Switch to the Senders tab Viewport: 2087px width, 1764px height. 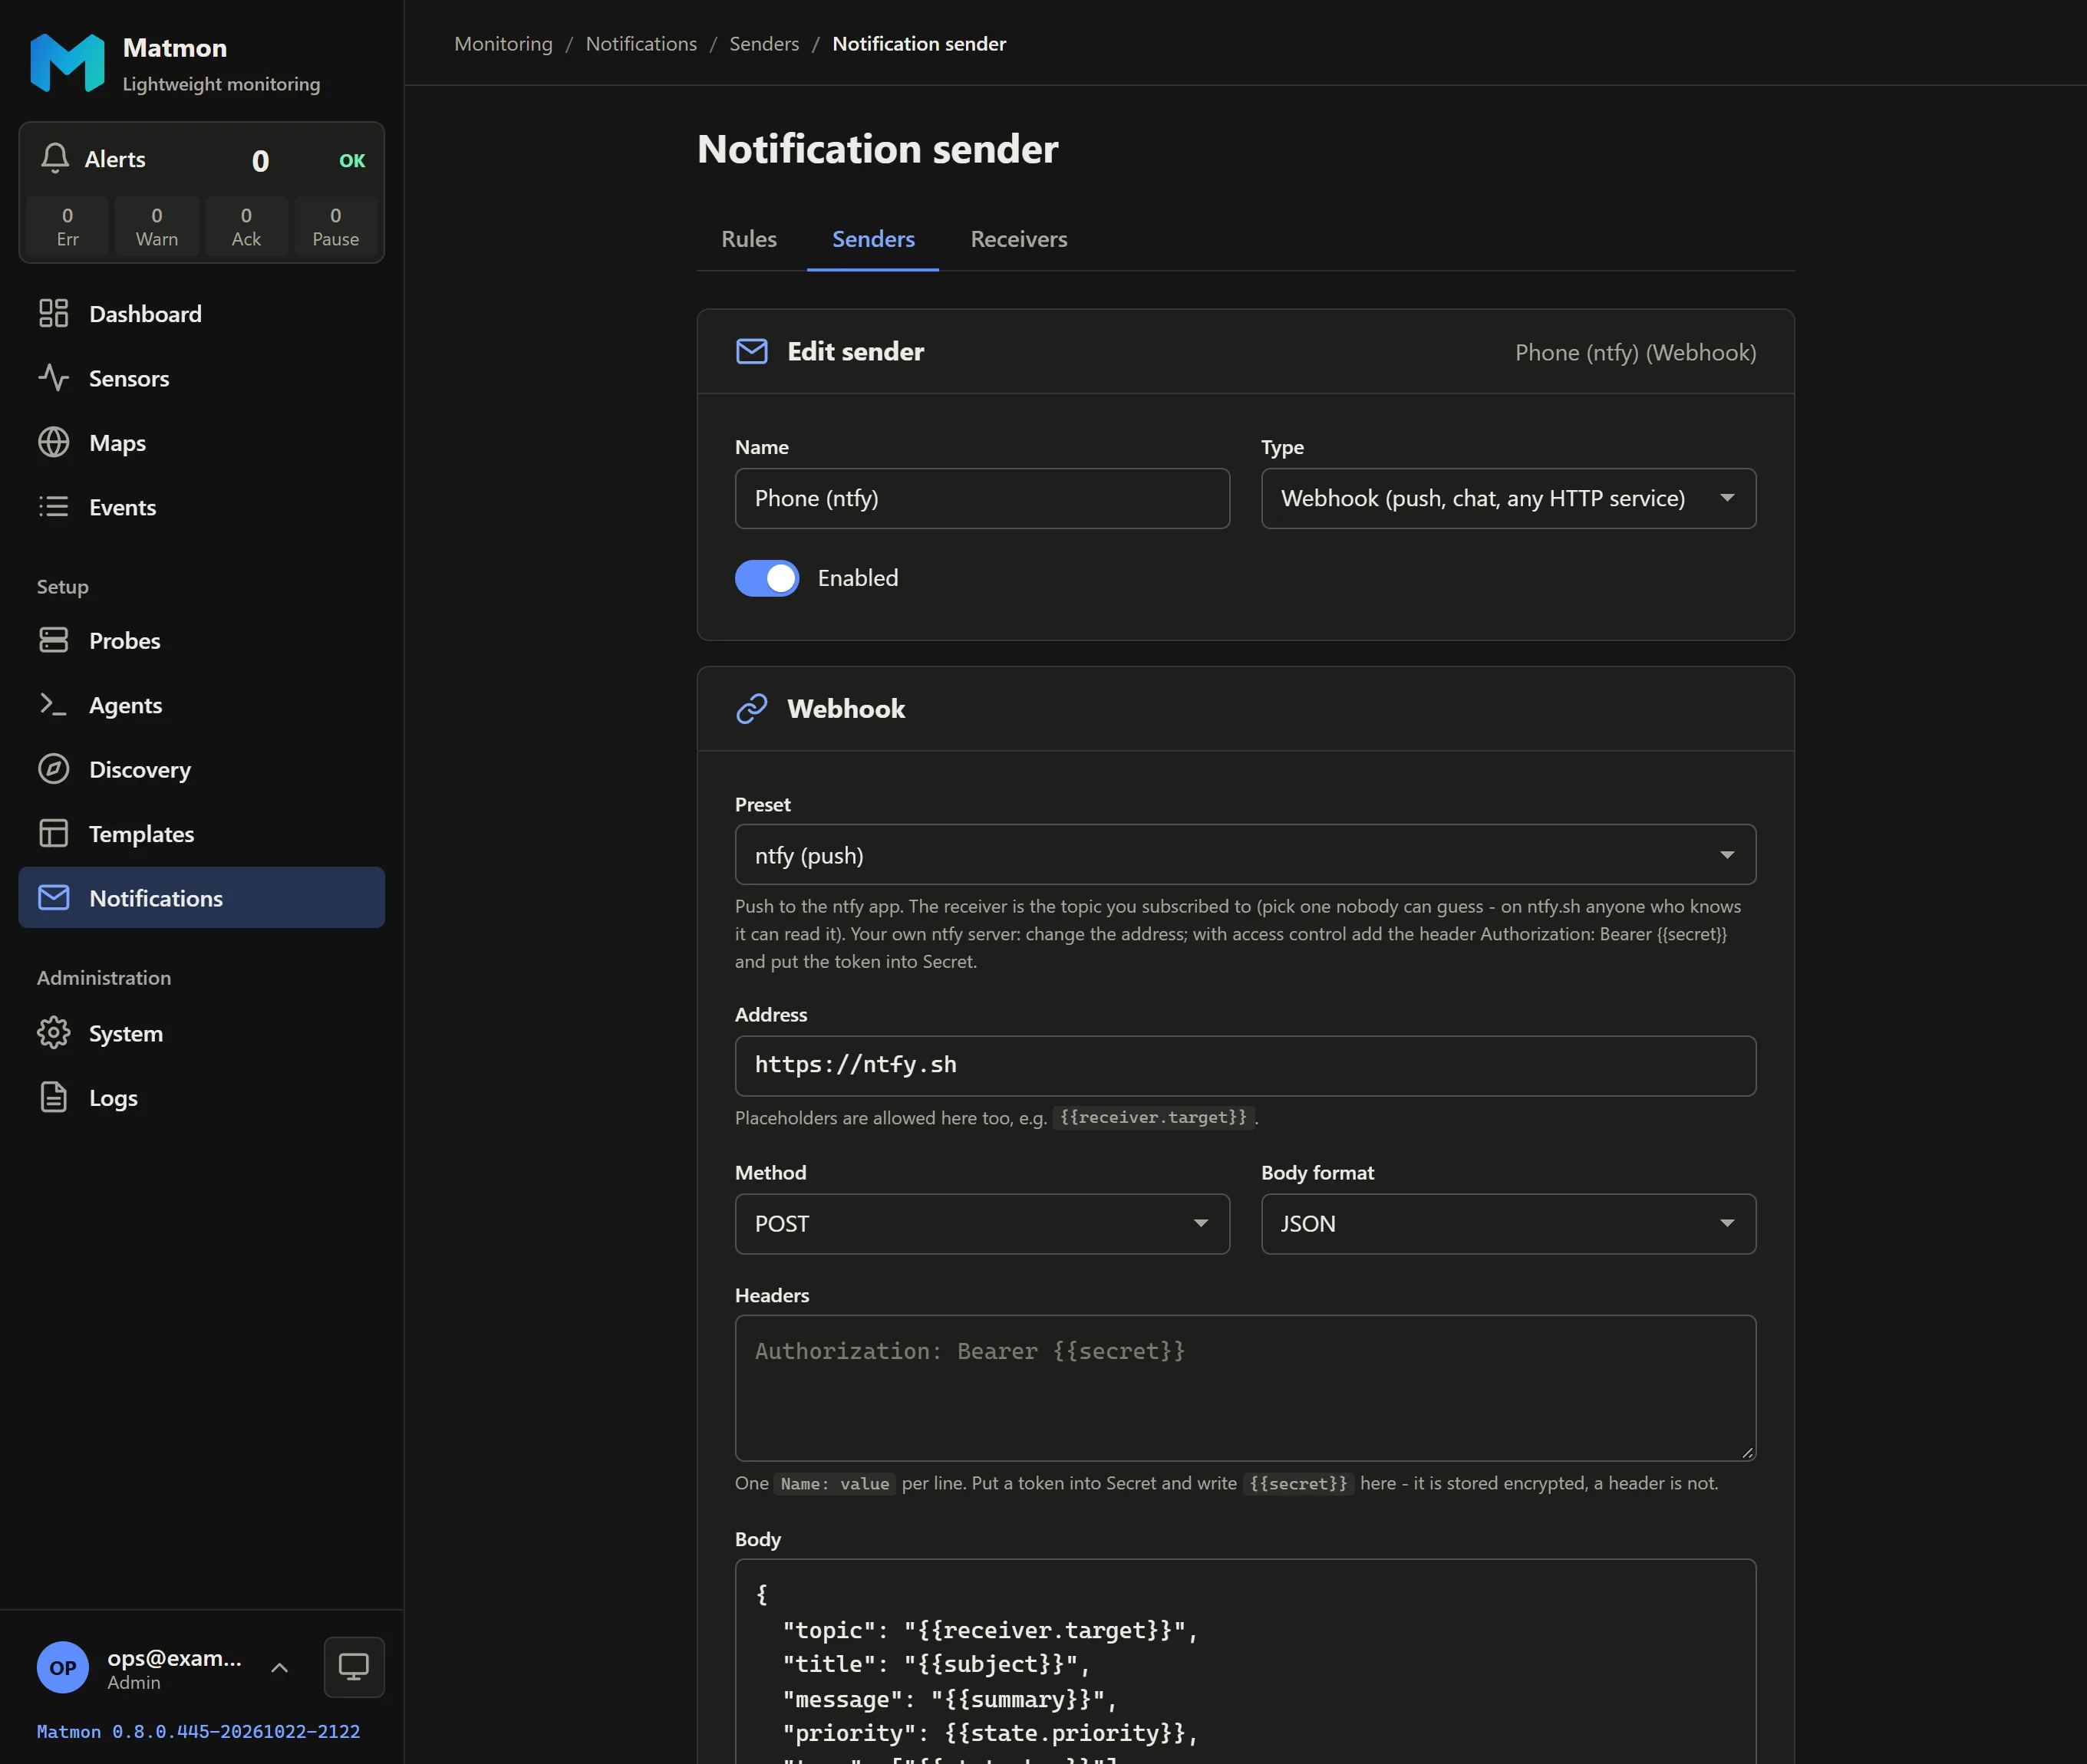(x=873, y=239)
